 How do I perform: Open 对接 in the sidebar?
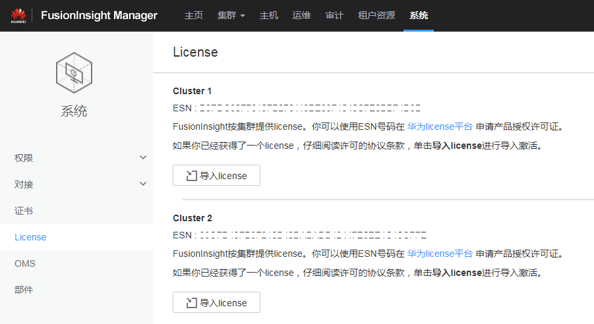(24, 184)
